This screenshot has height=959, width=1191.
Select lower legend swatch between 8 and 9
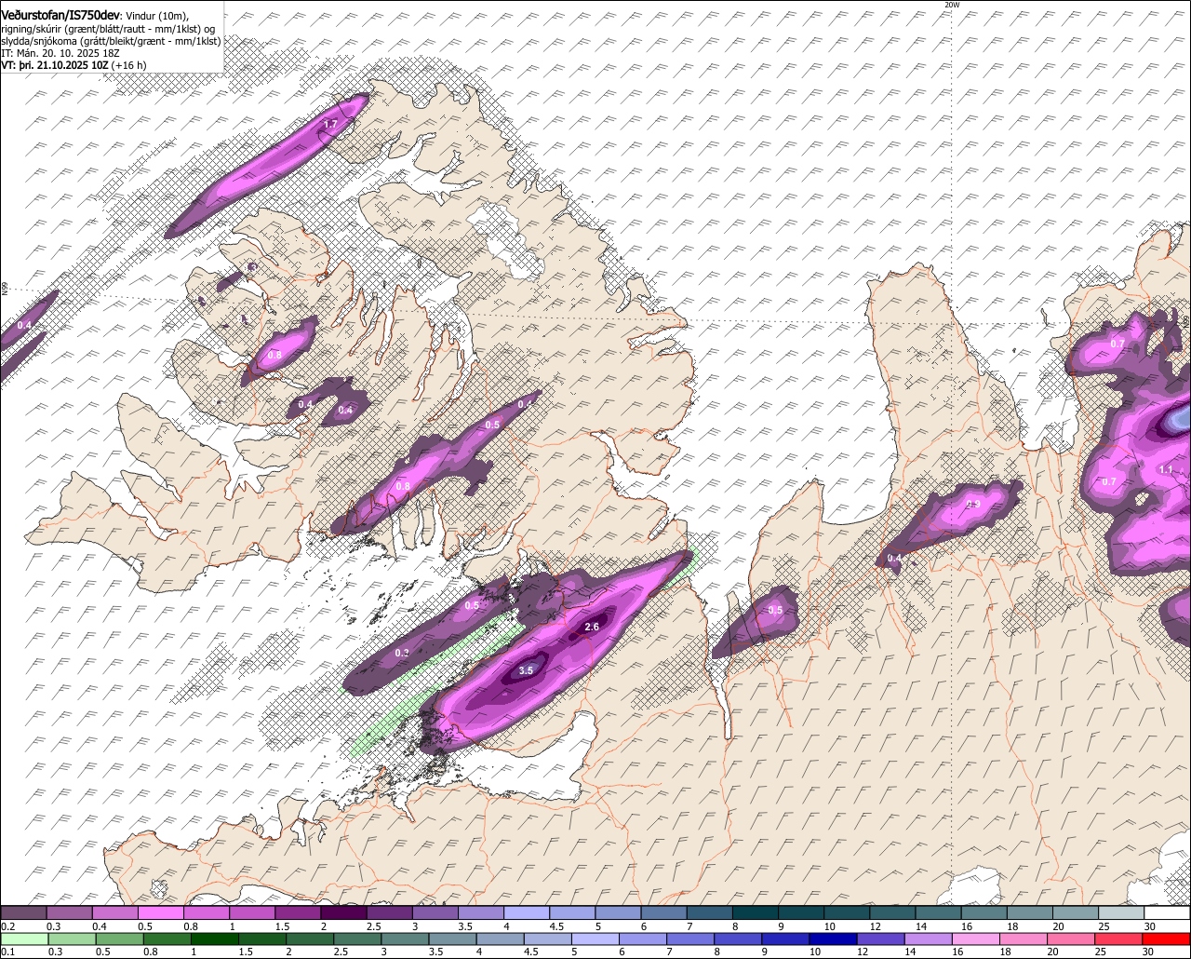tap(737, 939)
